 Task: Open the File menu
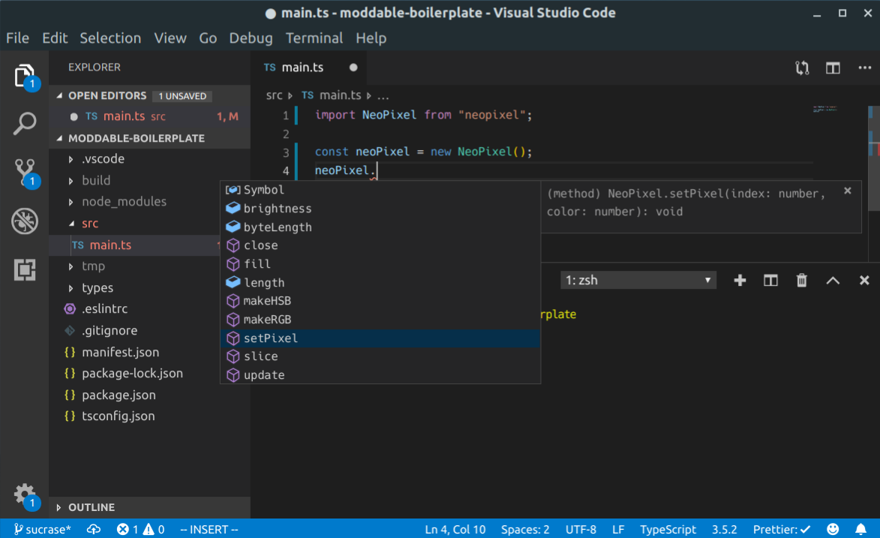point(17,38)
